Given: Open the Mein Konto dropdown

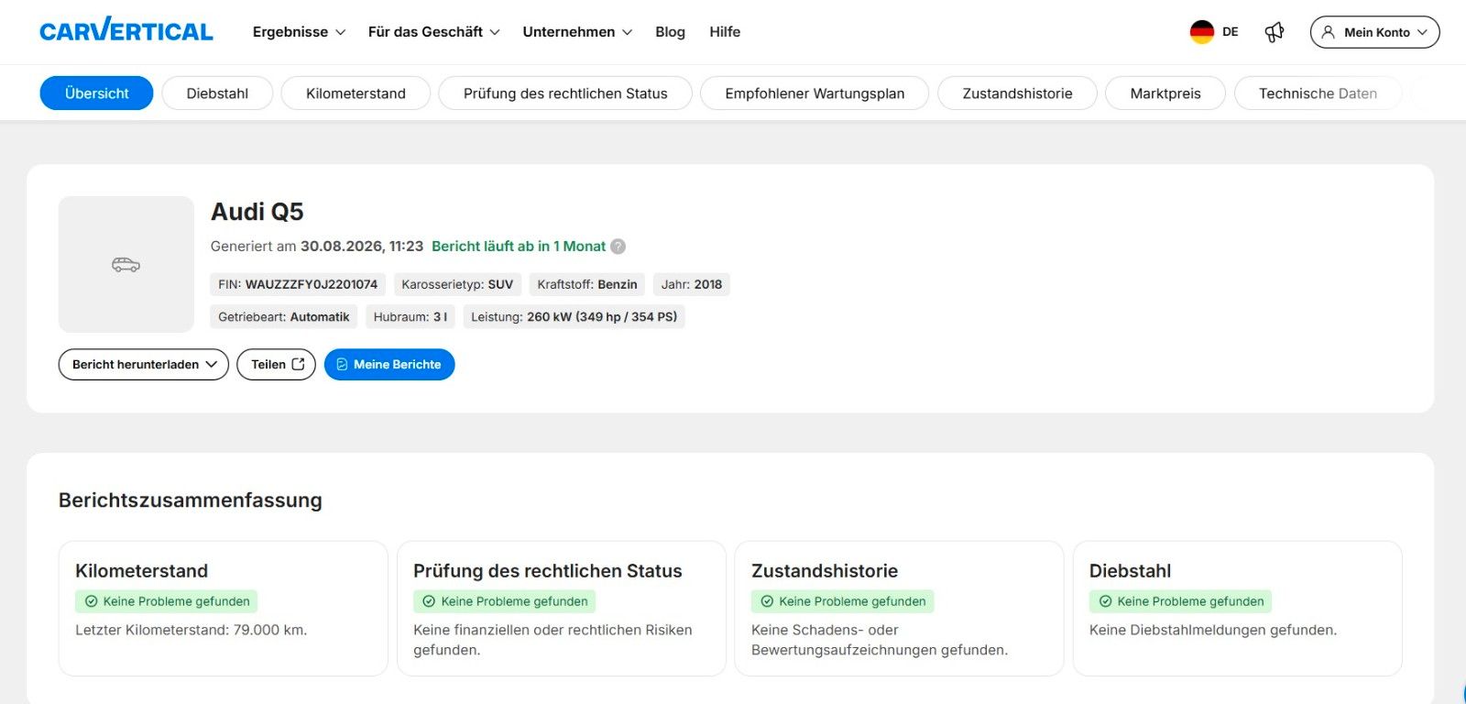Looking at the screenshot, I should [1374, 32].
